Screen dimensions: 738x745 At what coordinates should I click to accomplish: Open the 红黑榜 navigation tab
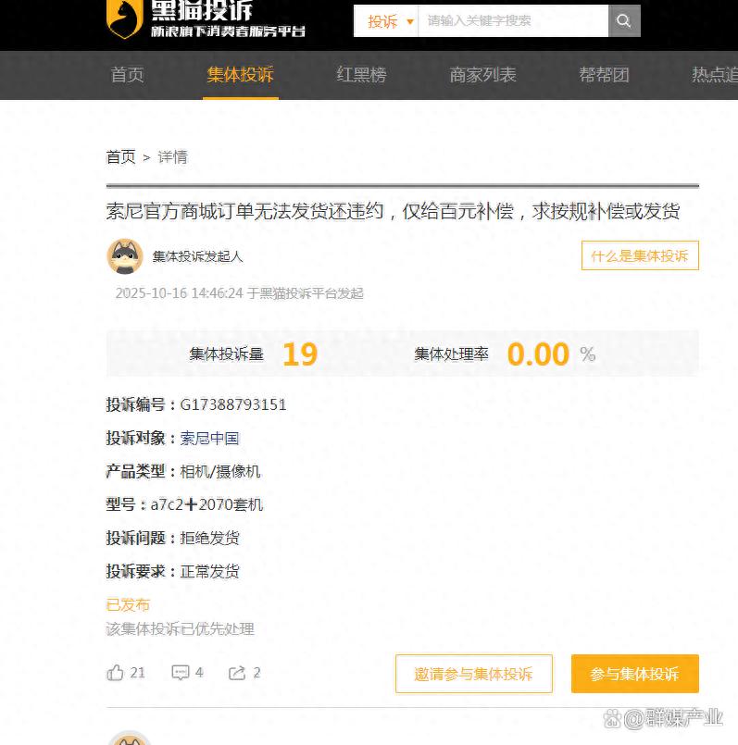(x=362, y=75)
